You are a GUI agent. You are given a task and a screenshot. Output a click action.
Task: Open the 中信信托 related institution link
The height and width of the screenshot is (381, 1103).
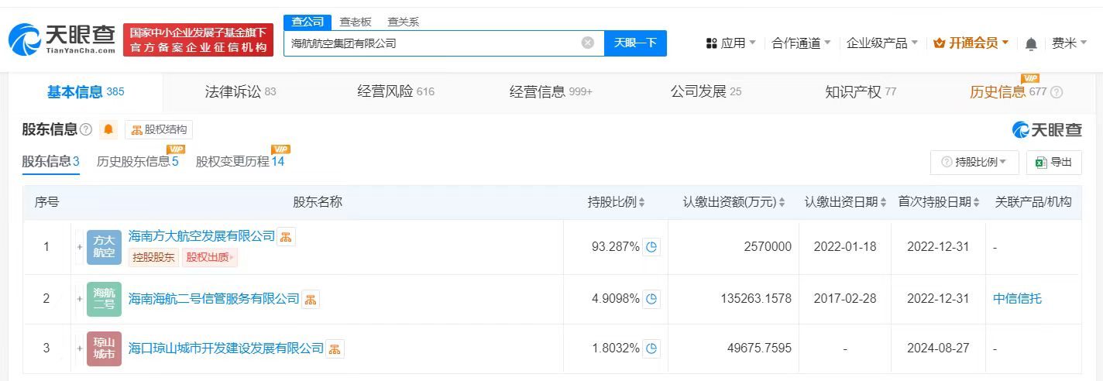pos(1017,299)
